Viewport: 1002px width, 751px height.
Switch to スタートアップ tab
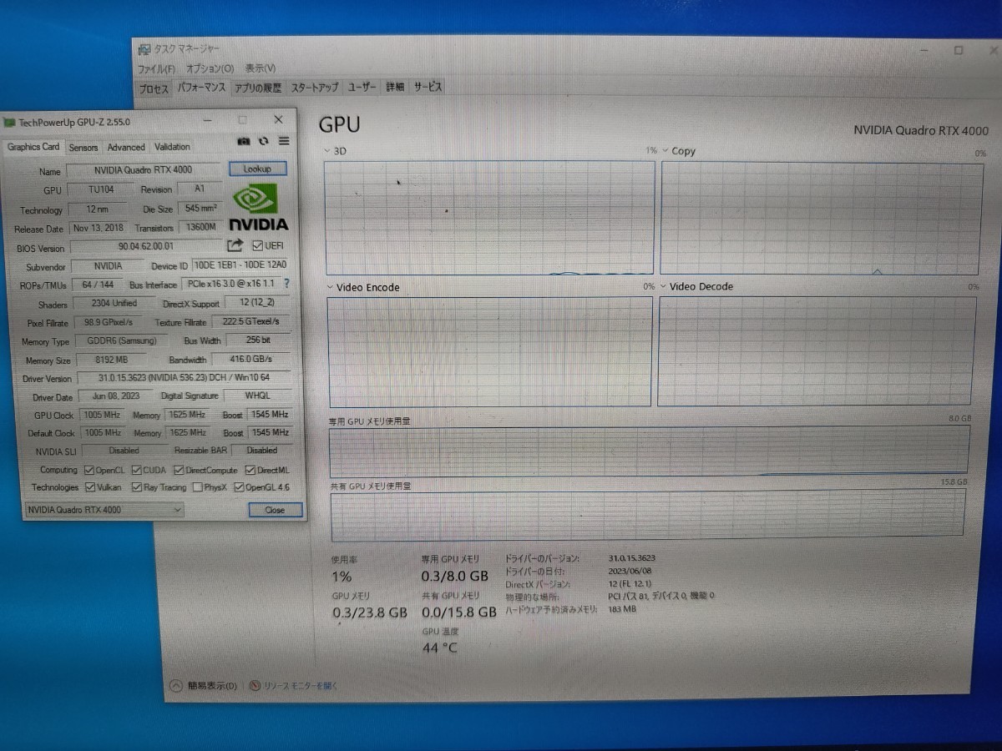[315, 88]
